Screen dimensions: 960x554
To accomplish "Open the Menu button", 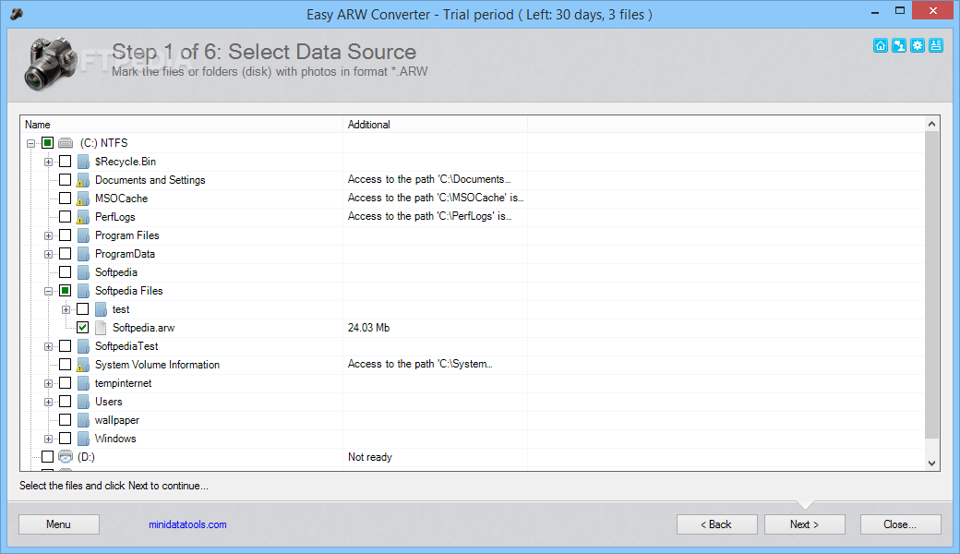I will click(59, 524).
